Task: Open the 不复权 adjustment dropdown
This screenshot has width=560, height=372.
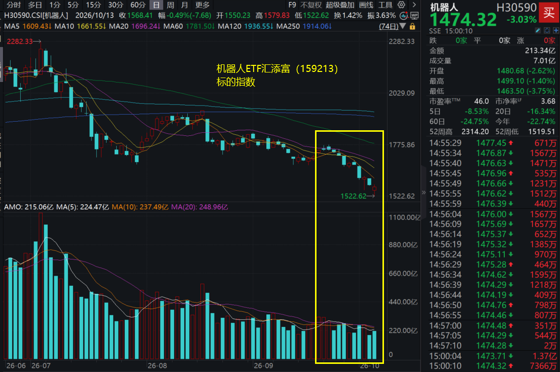Action: pos(311,5)
